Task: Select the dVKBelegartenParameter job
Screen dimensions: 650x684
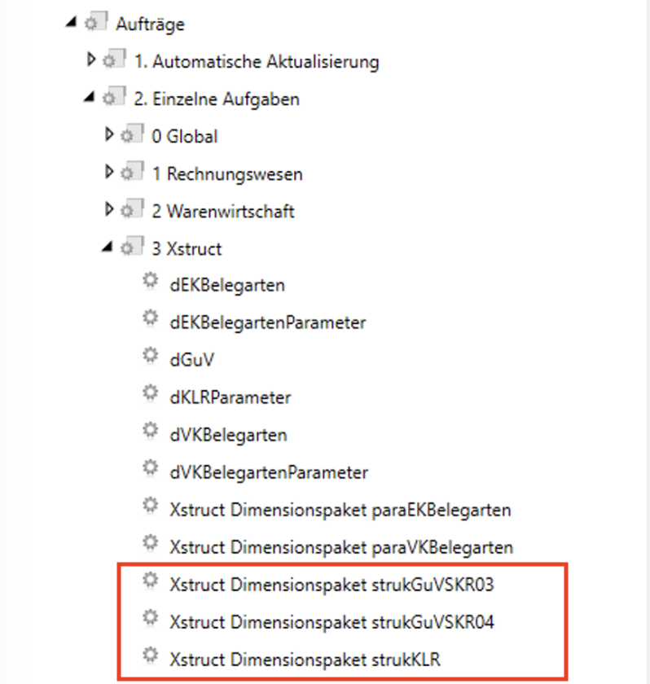Action: pos(269,472)
